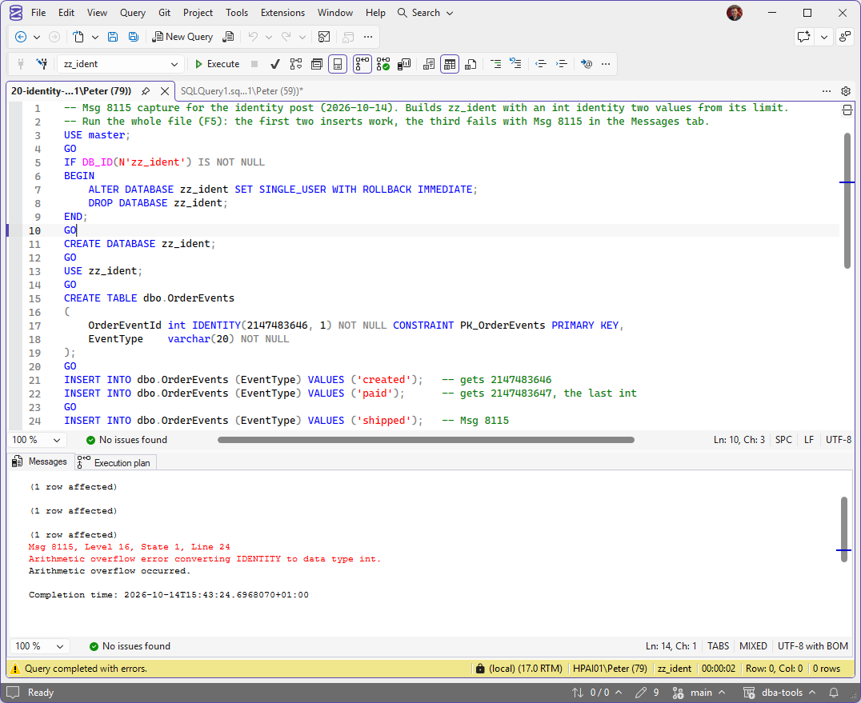Click the Comment Out Selected Lines icon
Image resolution: width=861 pixels, height=703 pixels.
pyautogui.click(x=495, y=64)
